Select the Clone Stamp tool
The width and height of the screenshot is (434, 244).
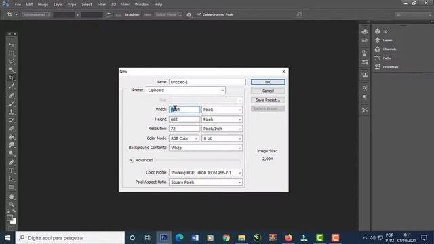(12, 112)
